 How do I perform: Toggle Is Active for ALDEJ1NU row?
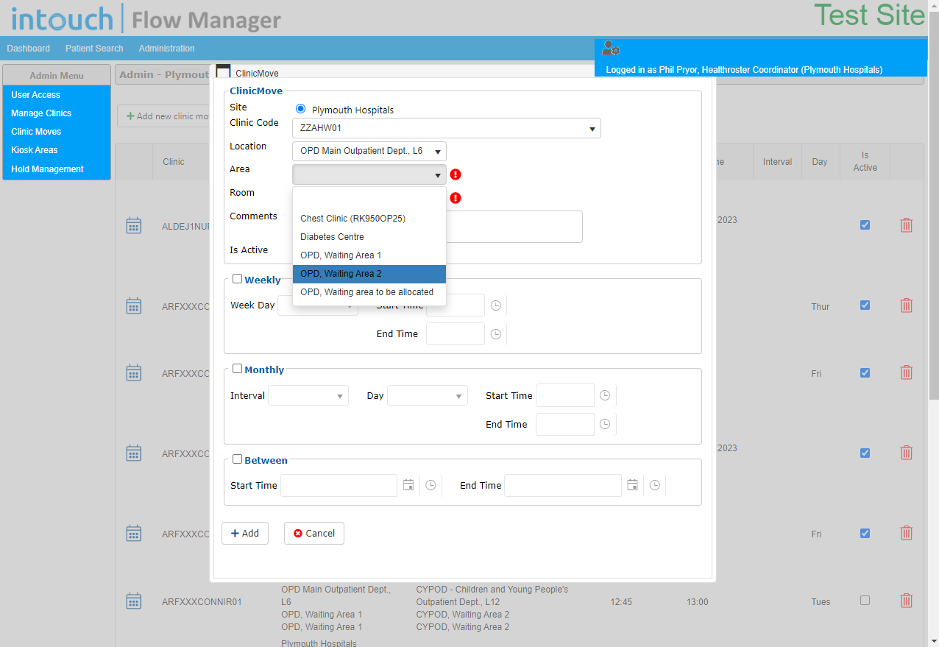coord(865,225)
